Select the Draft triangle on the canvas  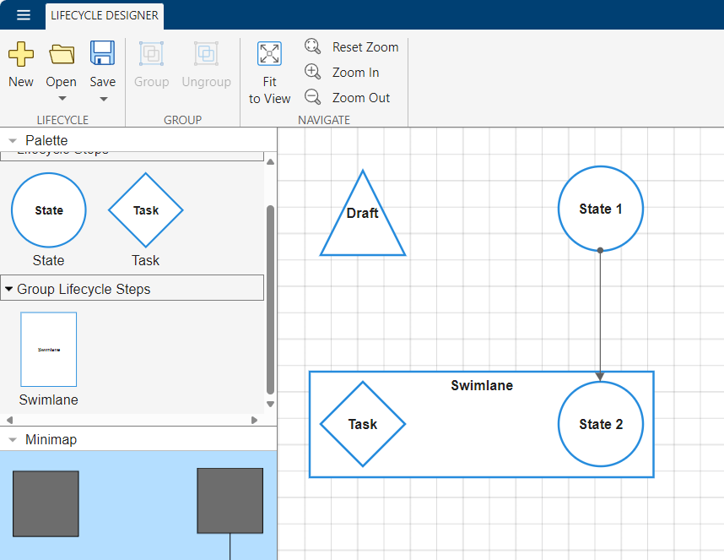(362, 218)
